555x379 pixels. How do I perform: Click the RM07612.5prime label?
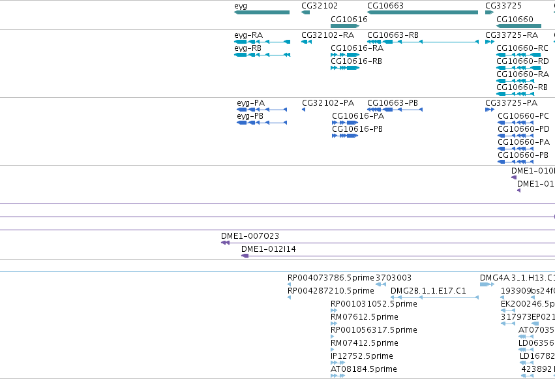(365, 317)
